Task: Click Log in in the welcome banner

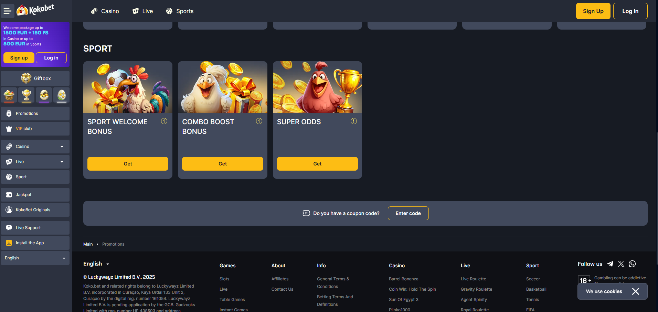Action: pos(51,58)
